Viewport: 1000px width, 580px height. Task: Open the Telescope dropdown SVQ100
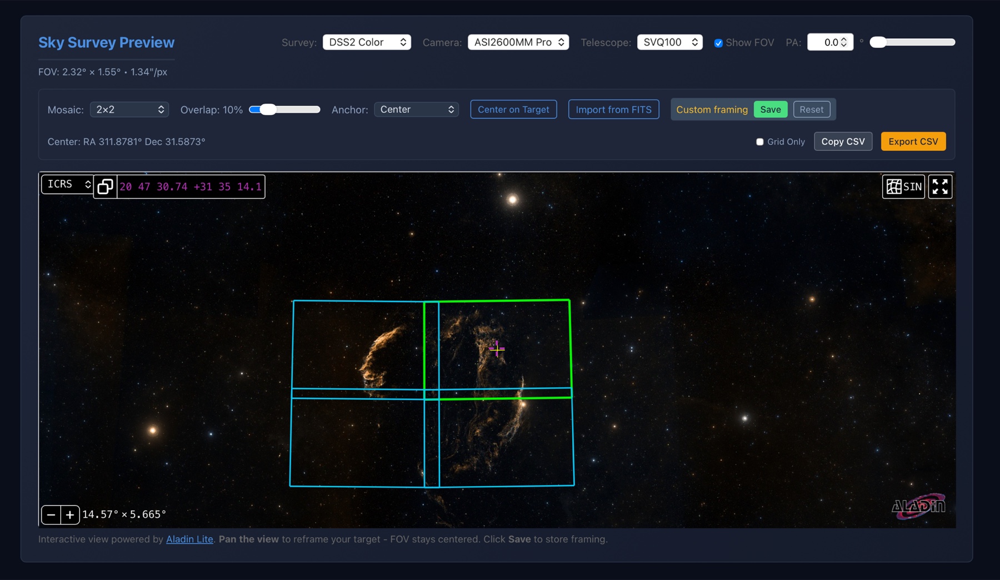pyautogui.click(x=669, y=42)
